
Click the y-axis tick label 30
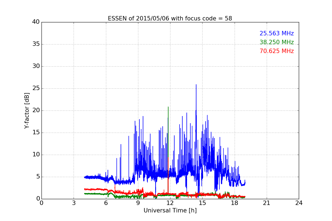[36, 66]
